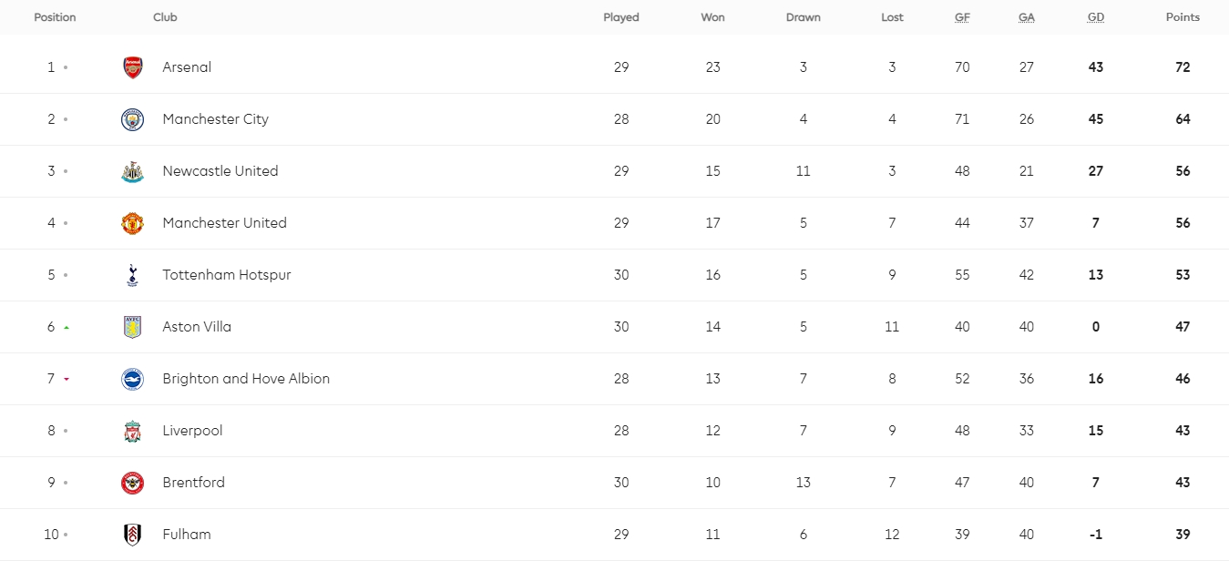Click the Liverpool club crest
Viewport: 1229px width, 561px height.
tap(133, 431)
